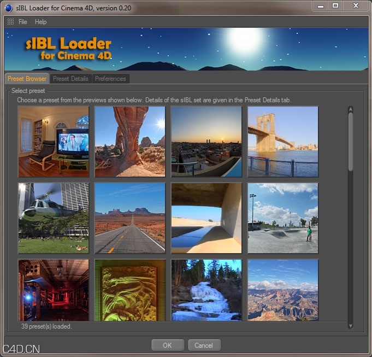Maximize the sIBL Loader window
This screenshot has width=372, height=357.
click(x=335, y=5)
